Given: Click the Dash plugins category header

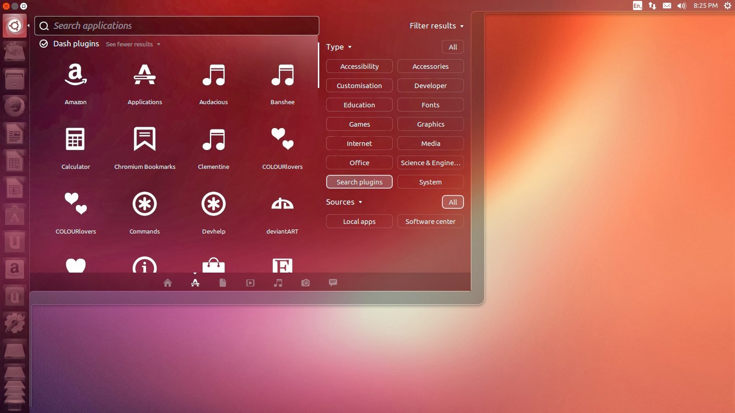Looking at the screenshot, I should pos(76,44).
